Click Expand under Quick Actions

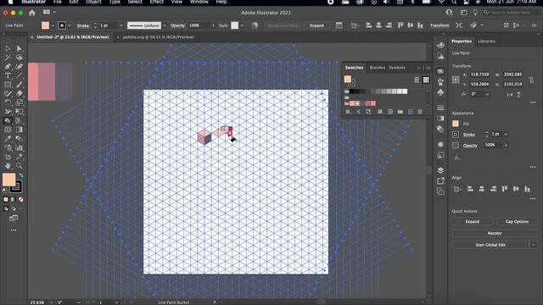point(473,221)
